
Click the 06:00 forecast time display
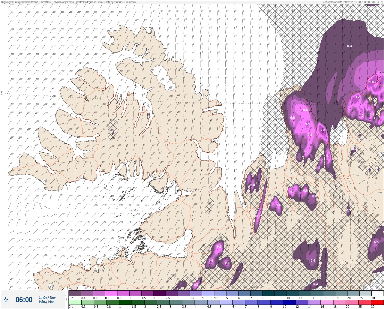click(24, 300)
